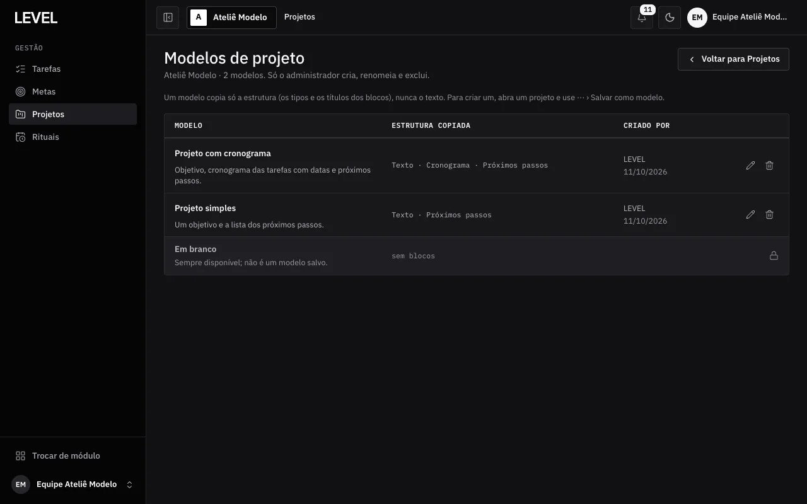Delete the 'Projeto com cronograma' model
807x504 pixels.
click(769, 166)
